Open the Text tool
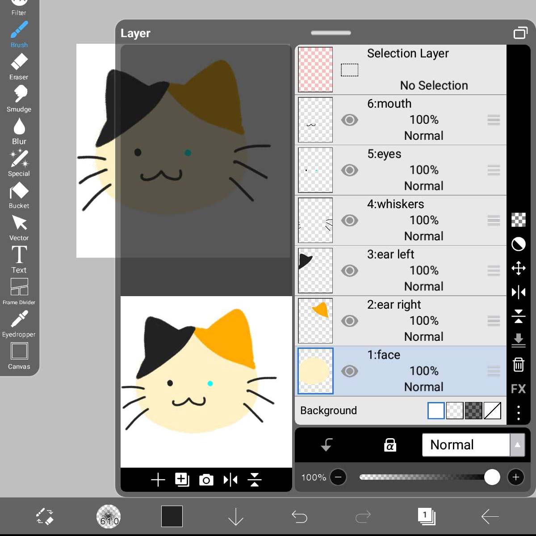536x536 pixels. click(18, 257)
